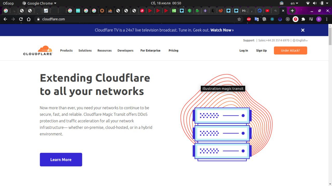Open a new tab with plus button
This screenshot has width=332, height=186.
pyautogui.click(x=292, y=11)
